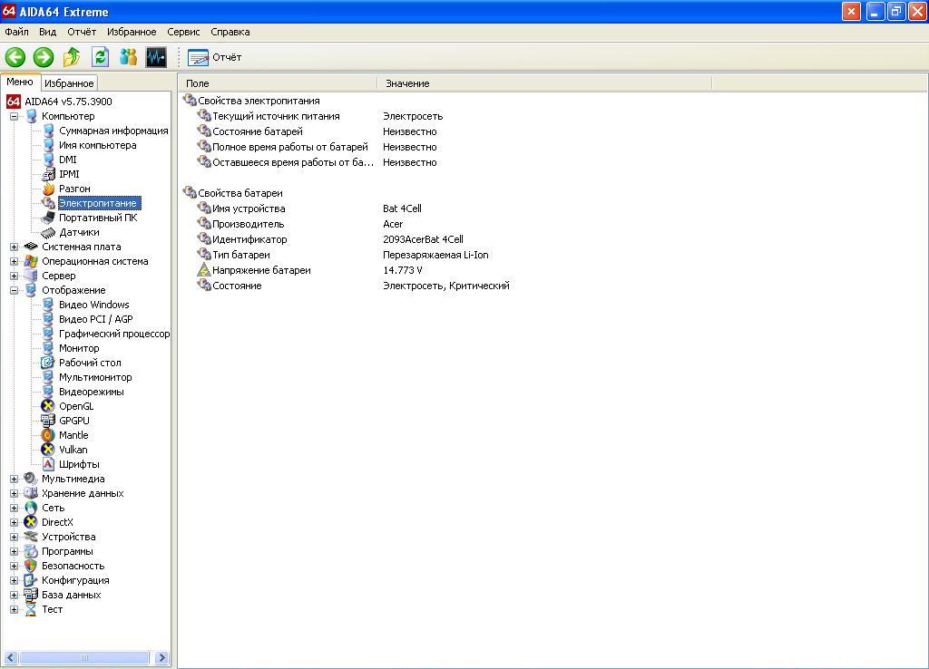929x669 pixels.
Task: Expand the Сервер tree node
Action: click(x=15, y=276)
